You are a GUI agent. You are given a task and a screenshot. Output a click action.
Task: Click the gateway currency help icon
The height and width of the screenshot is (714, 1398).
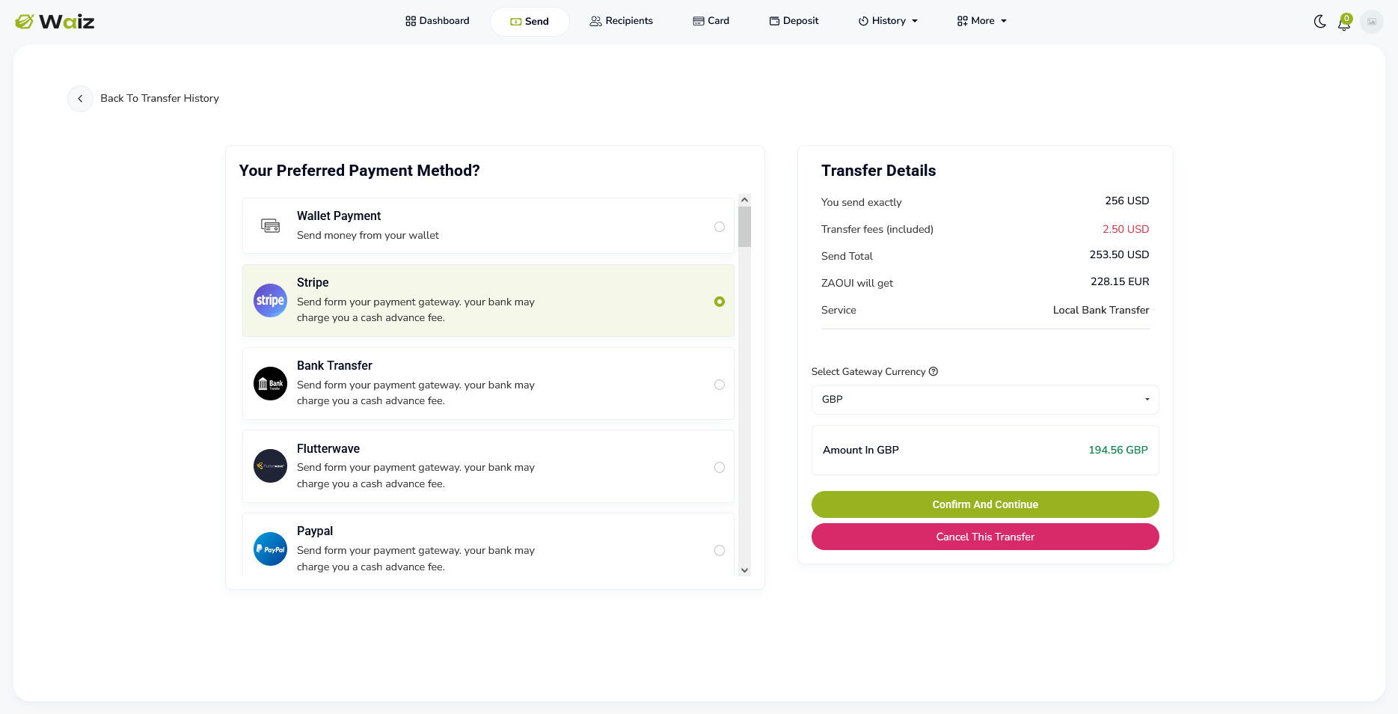pyautogui.click(x=933, y=371)
